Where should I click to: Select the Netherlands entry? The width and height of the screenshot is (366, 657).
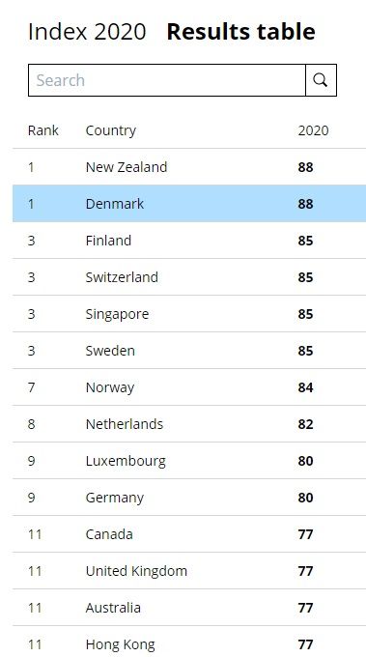189,424
